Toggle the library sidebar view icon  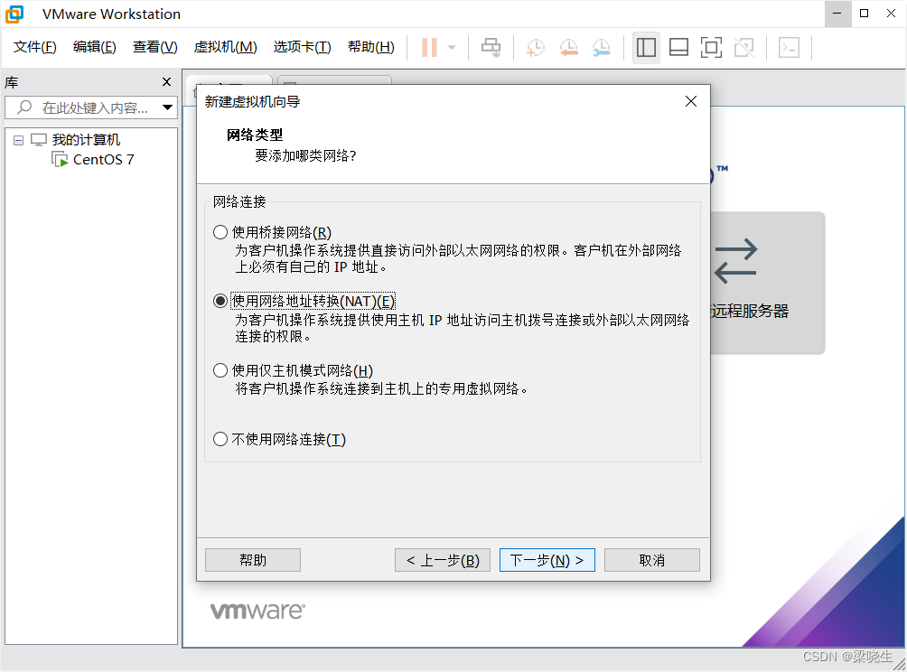point(646,48)
